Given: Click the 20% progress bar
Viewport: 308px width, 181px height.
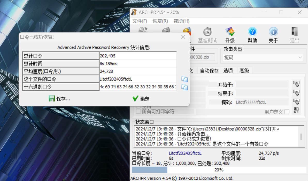Looking at the screenshot, I should coord(219,170).
